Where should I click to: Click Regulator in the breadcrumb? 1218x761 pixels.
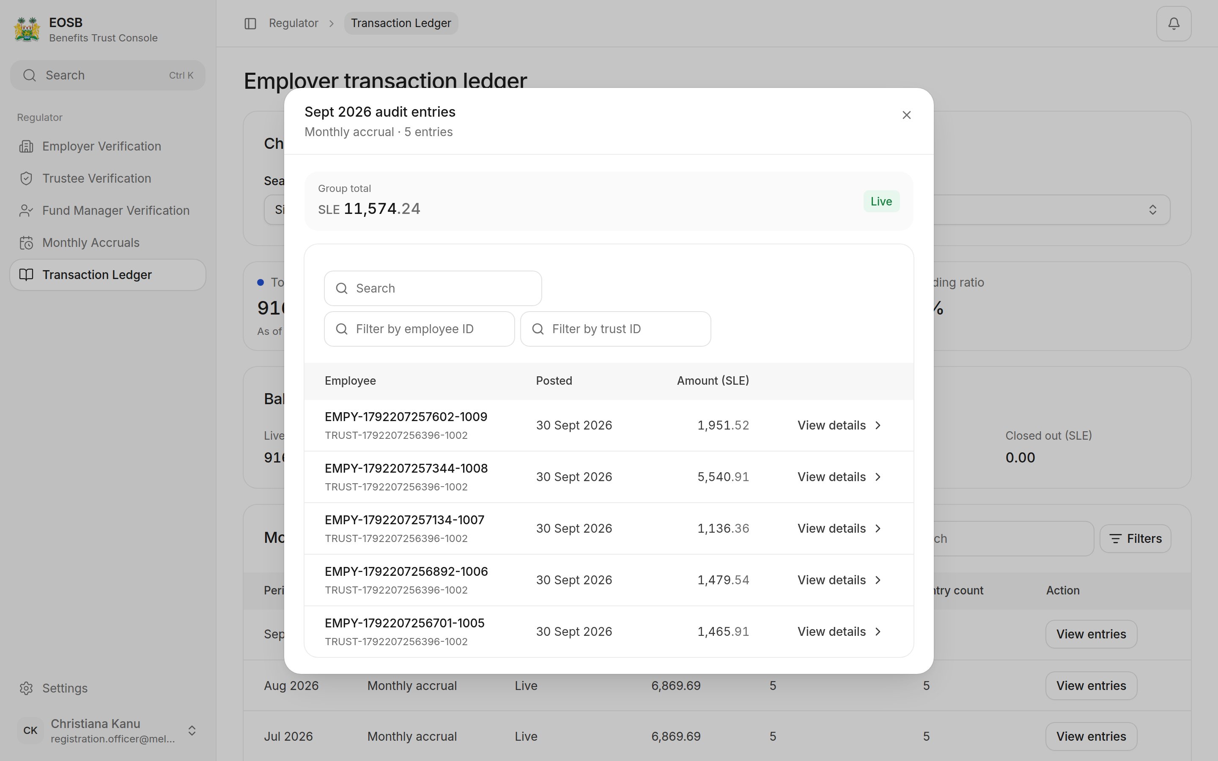294,24
